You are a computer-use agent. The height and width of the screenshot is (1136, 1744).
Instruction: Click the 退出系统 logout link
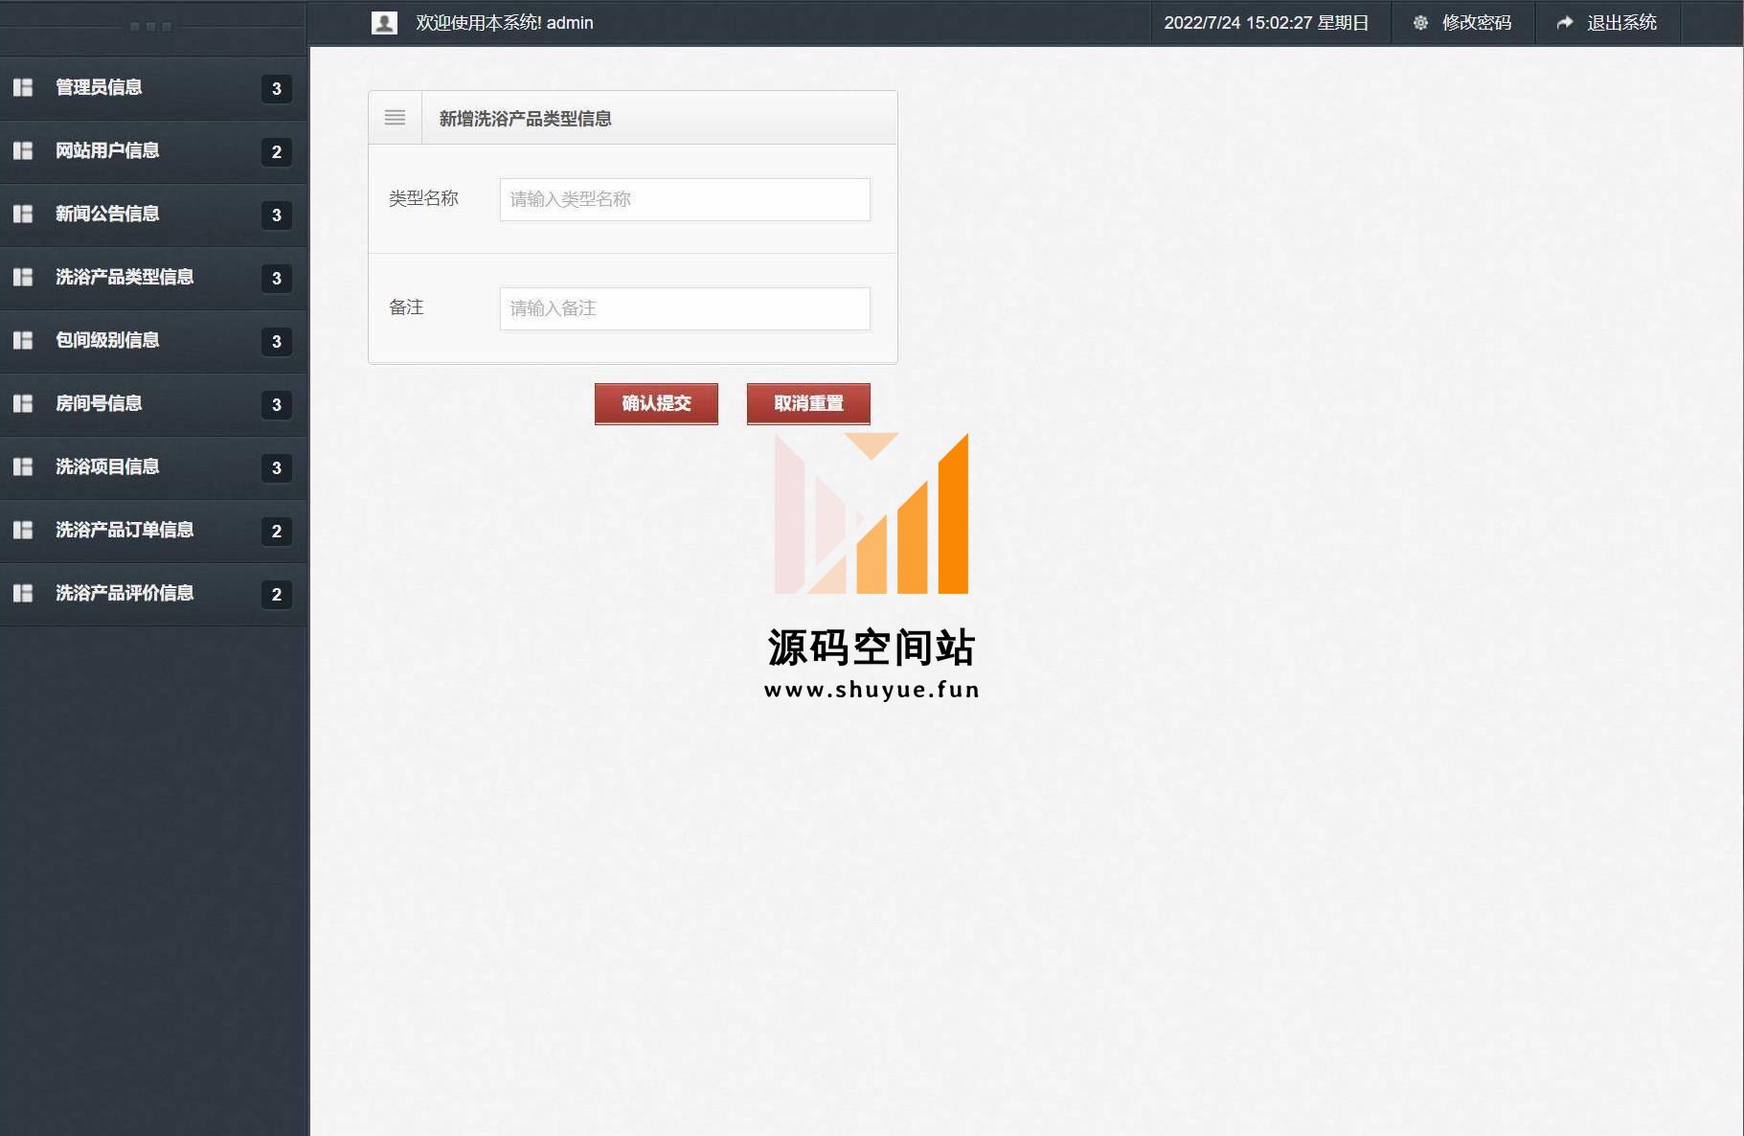pyautogui.click(x=1621, y=23)
